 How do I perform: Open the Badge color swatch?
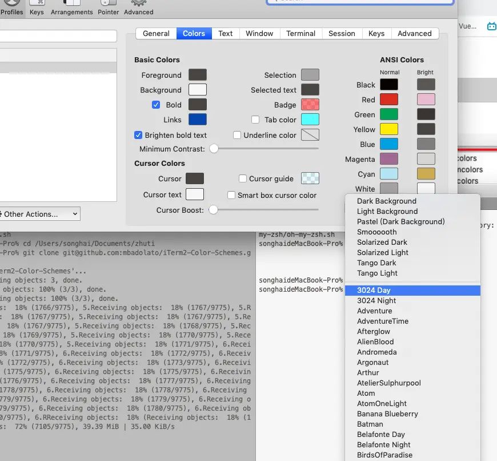pyautogui.click(x=310, y=105)
